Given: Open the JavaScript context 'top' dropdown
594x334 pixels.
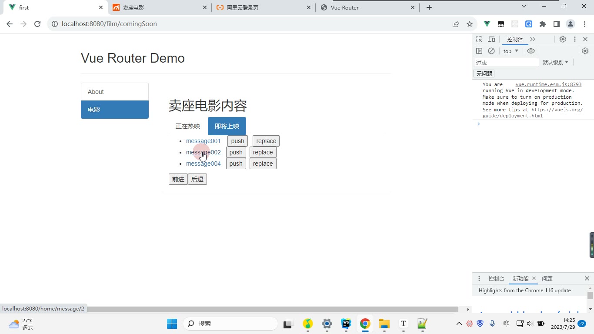Looking at the screenshot, I should pyautogui.click(x=511, y=51).
